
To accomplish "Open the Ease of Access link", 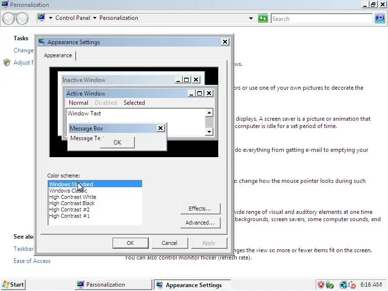I will [32, 261].
